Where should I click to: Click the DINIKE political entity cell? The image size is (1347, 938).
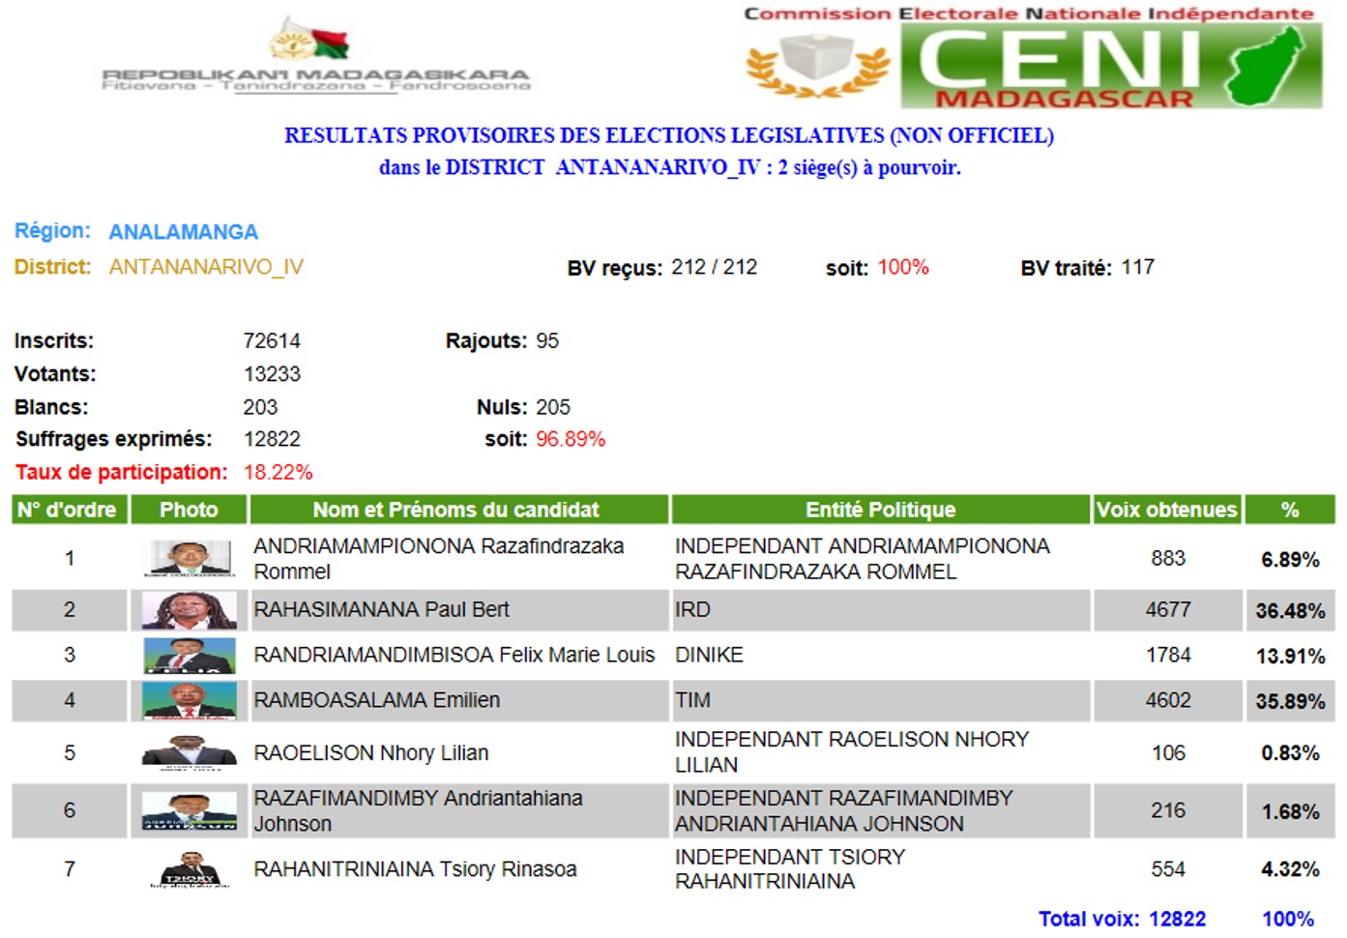click(881, 655)
